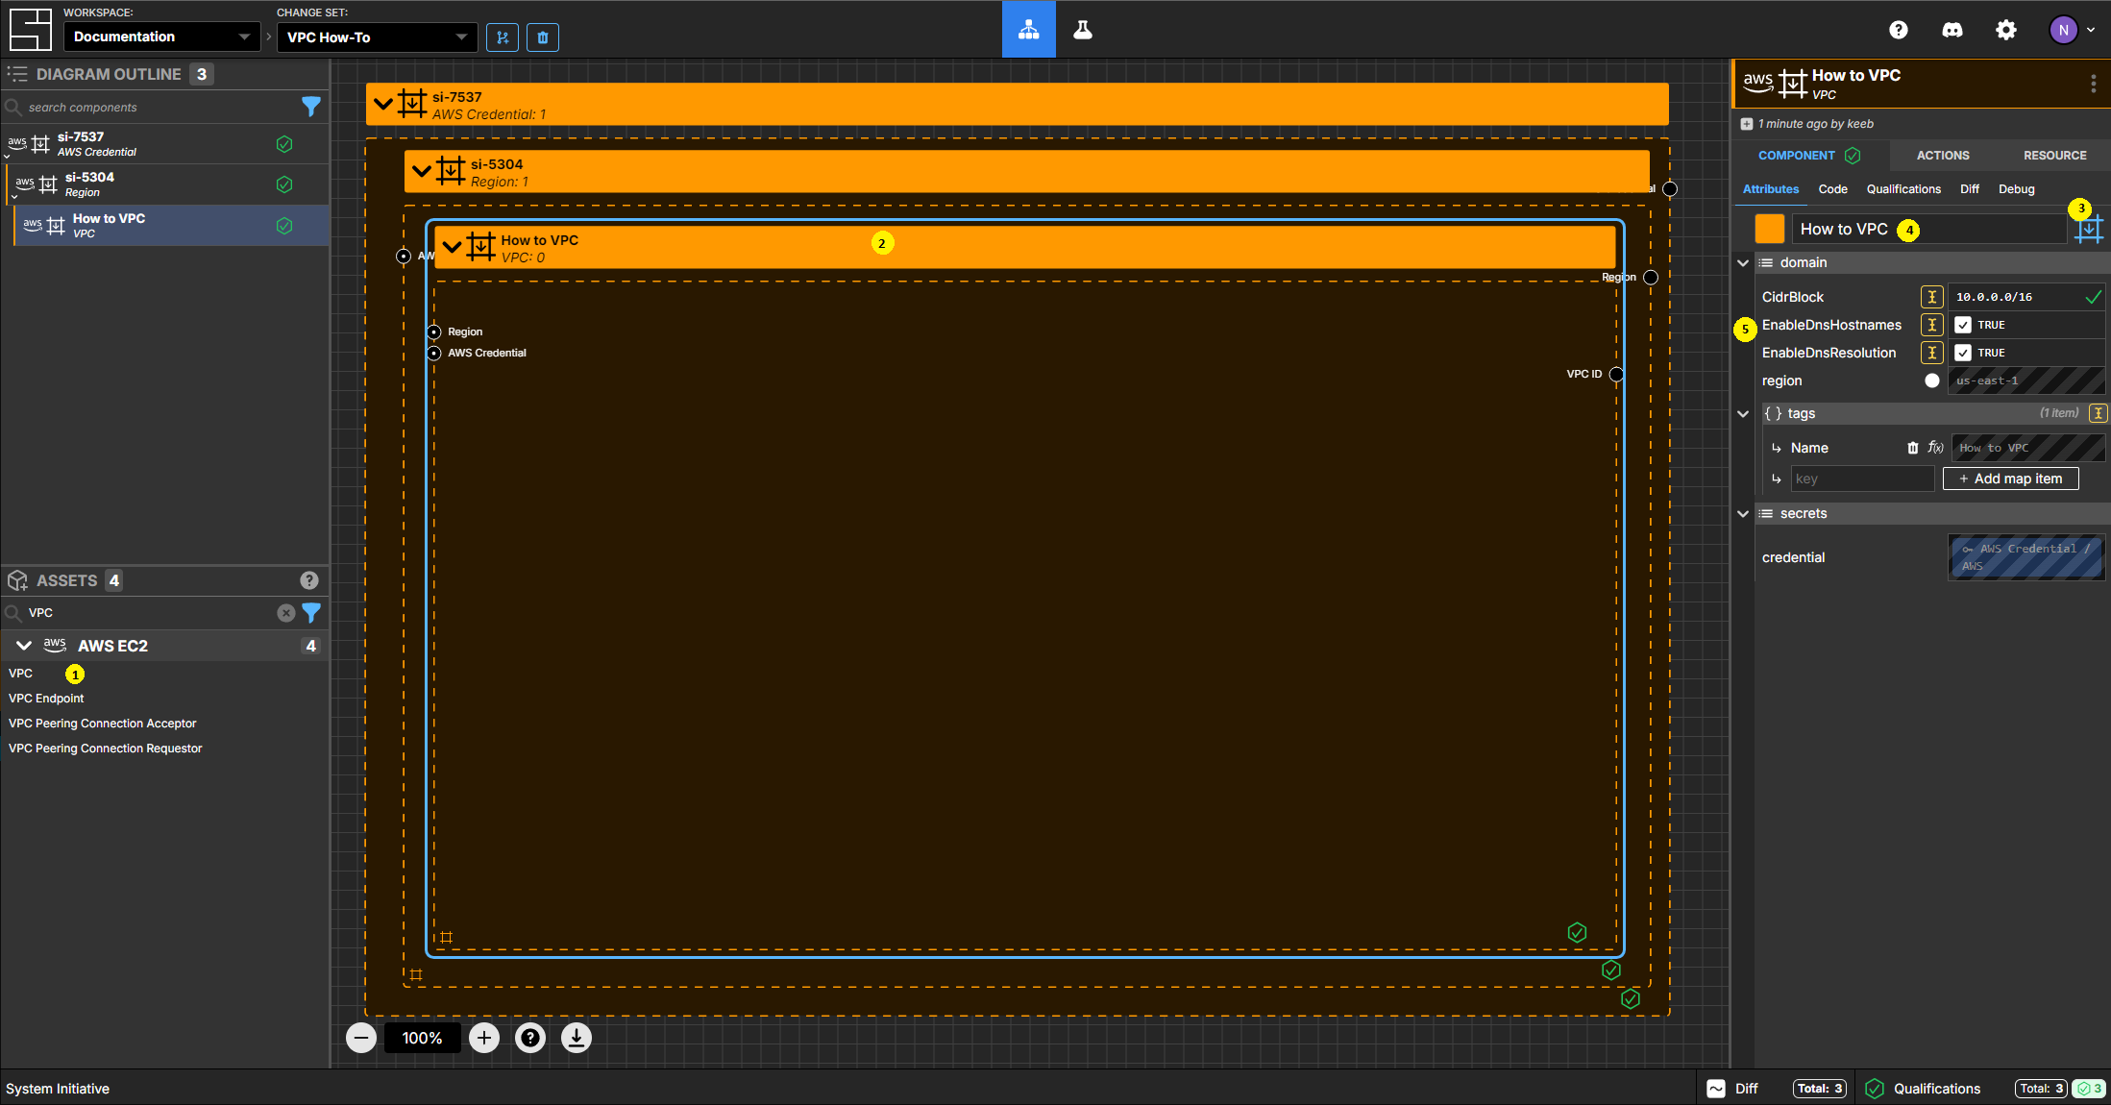Open the Workspace Documentation dropdown
The height and width of the screenshot is (1105, 2111).
click(161, 37)
